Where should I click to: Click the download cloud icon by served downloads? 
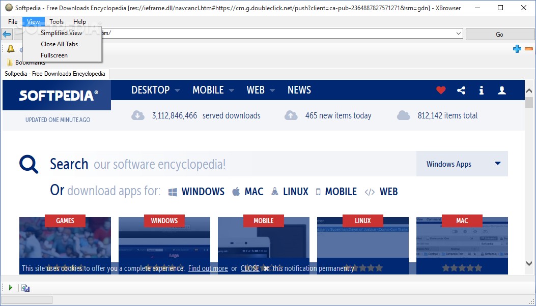(138, 115)
